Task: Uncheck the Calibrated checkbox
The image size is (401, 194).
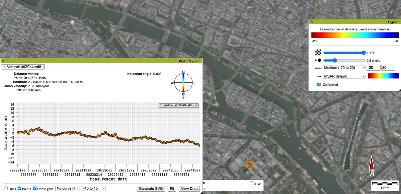Action: click(x=319, y=84)
